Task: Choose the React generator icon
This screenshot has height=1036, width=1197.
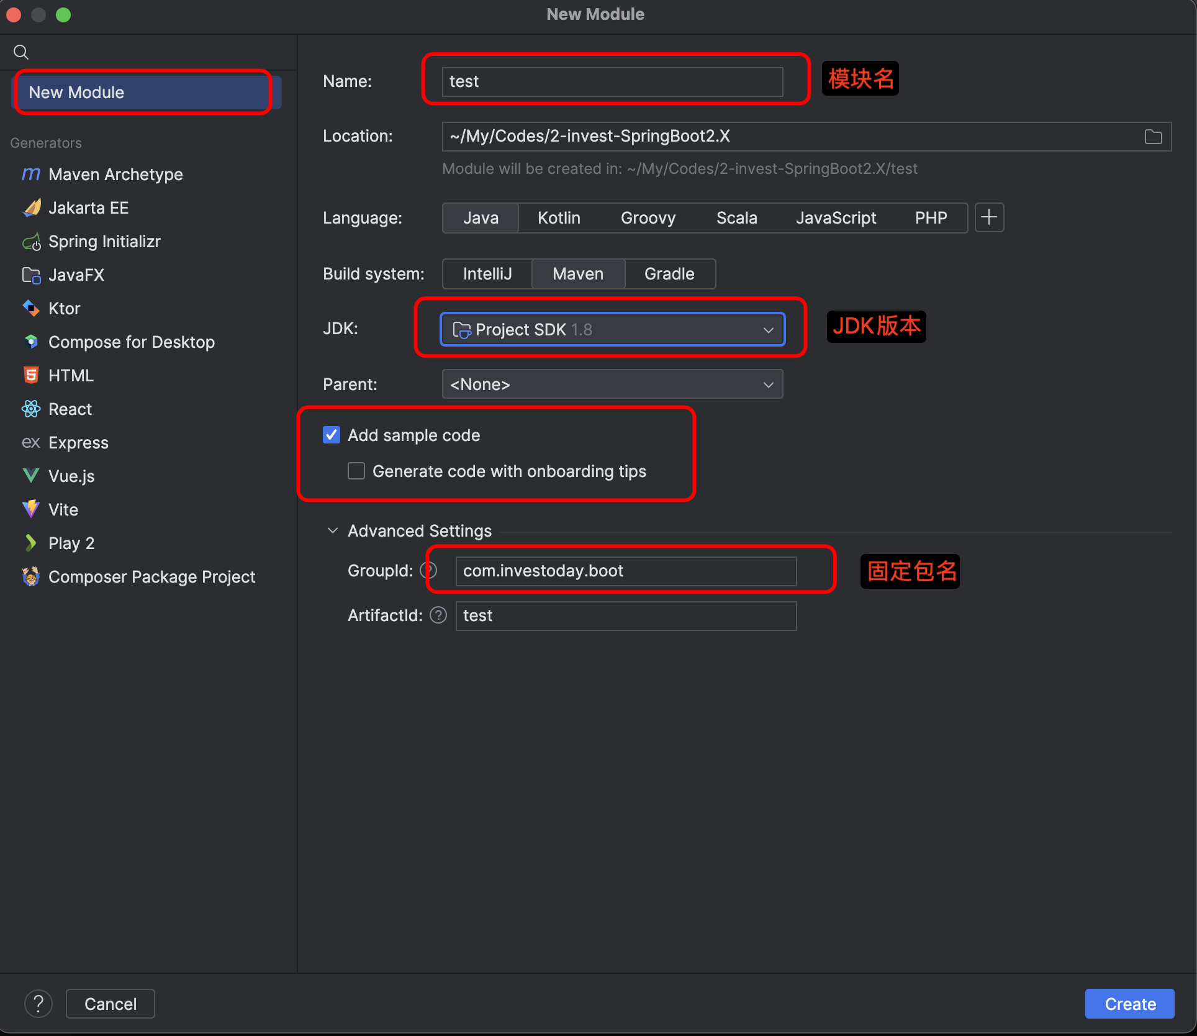Action: (x=30, y=409)
